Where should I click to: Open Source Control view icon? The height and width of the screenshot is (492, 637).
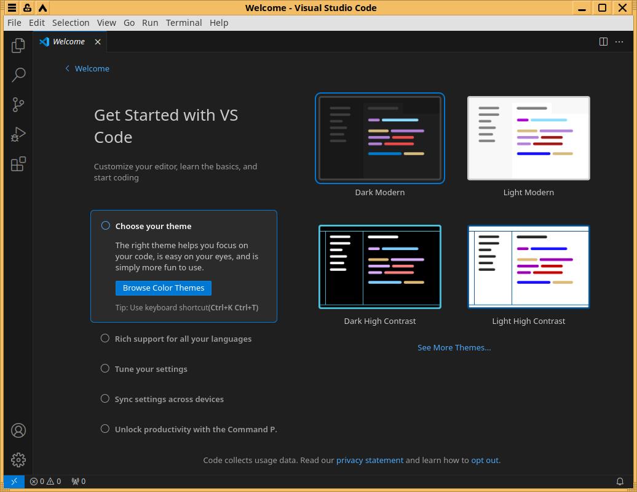[x=18, y=105]
